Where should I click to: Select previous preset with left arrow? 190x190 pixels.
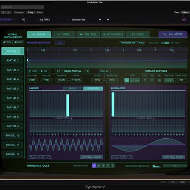[x=100, y=19]
